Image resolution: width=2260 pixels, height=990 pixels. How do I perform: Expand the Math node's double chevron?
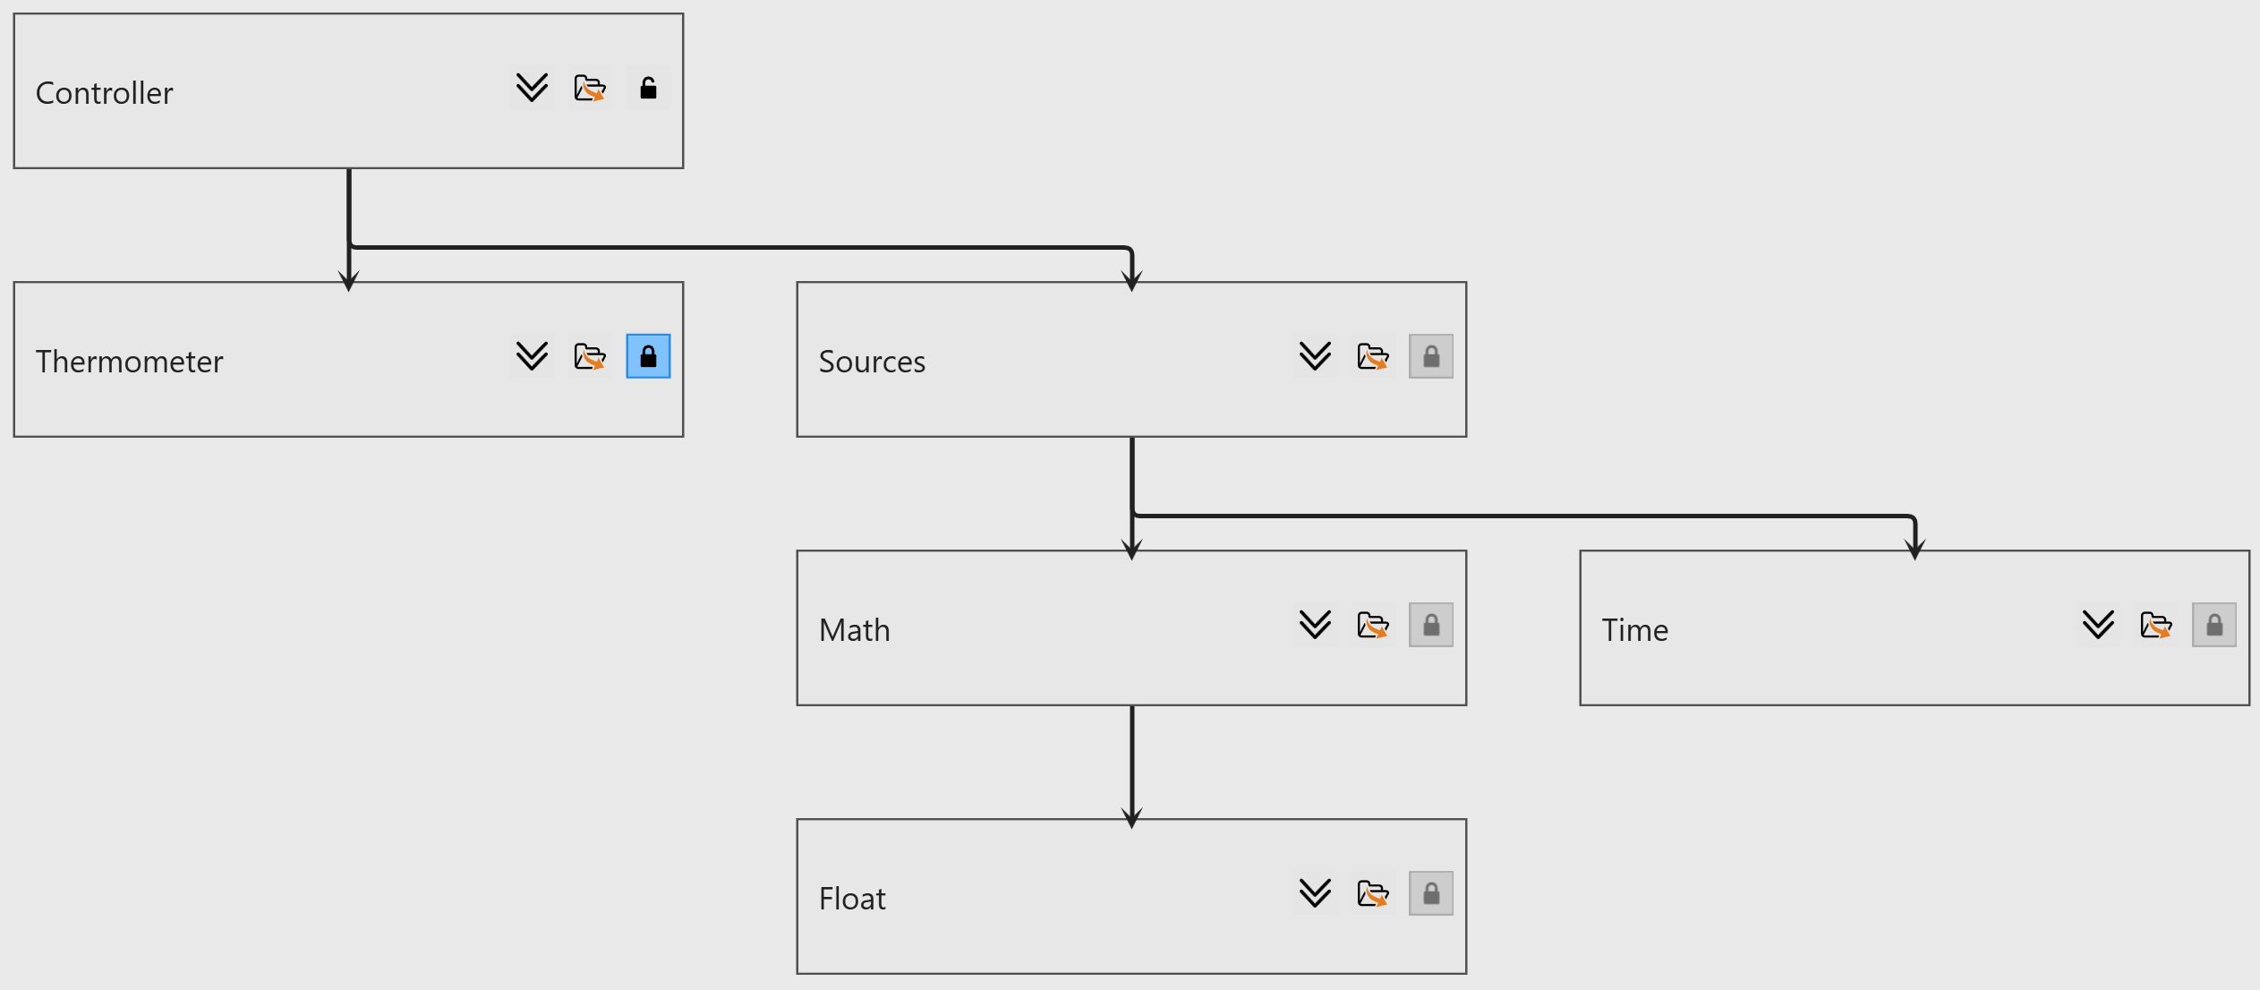coord(1315,626)
